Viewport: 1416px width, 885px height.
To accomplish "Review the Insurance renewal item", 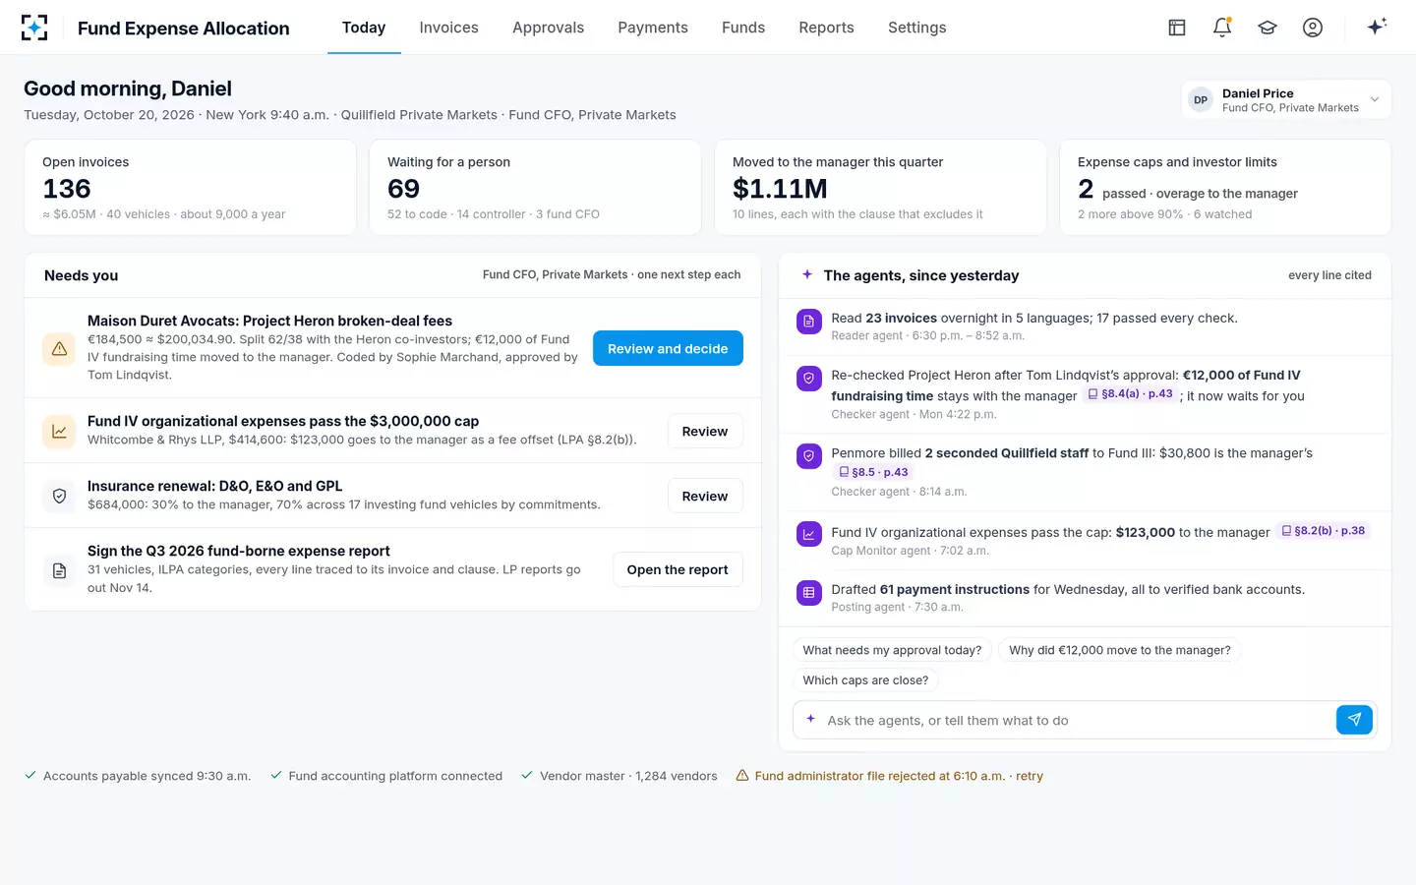I will point(705,496).
